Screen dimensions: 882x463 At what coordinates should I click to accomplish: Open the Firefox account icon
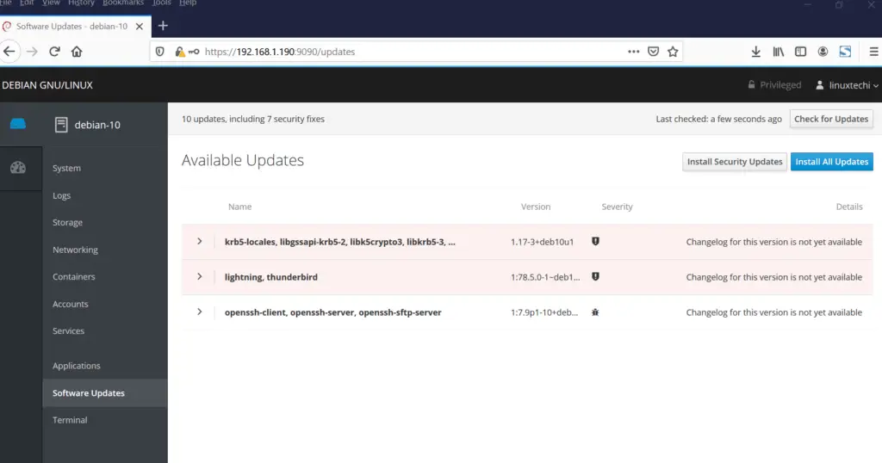823,52
